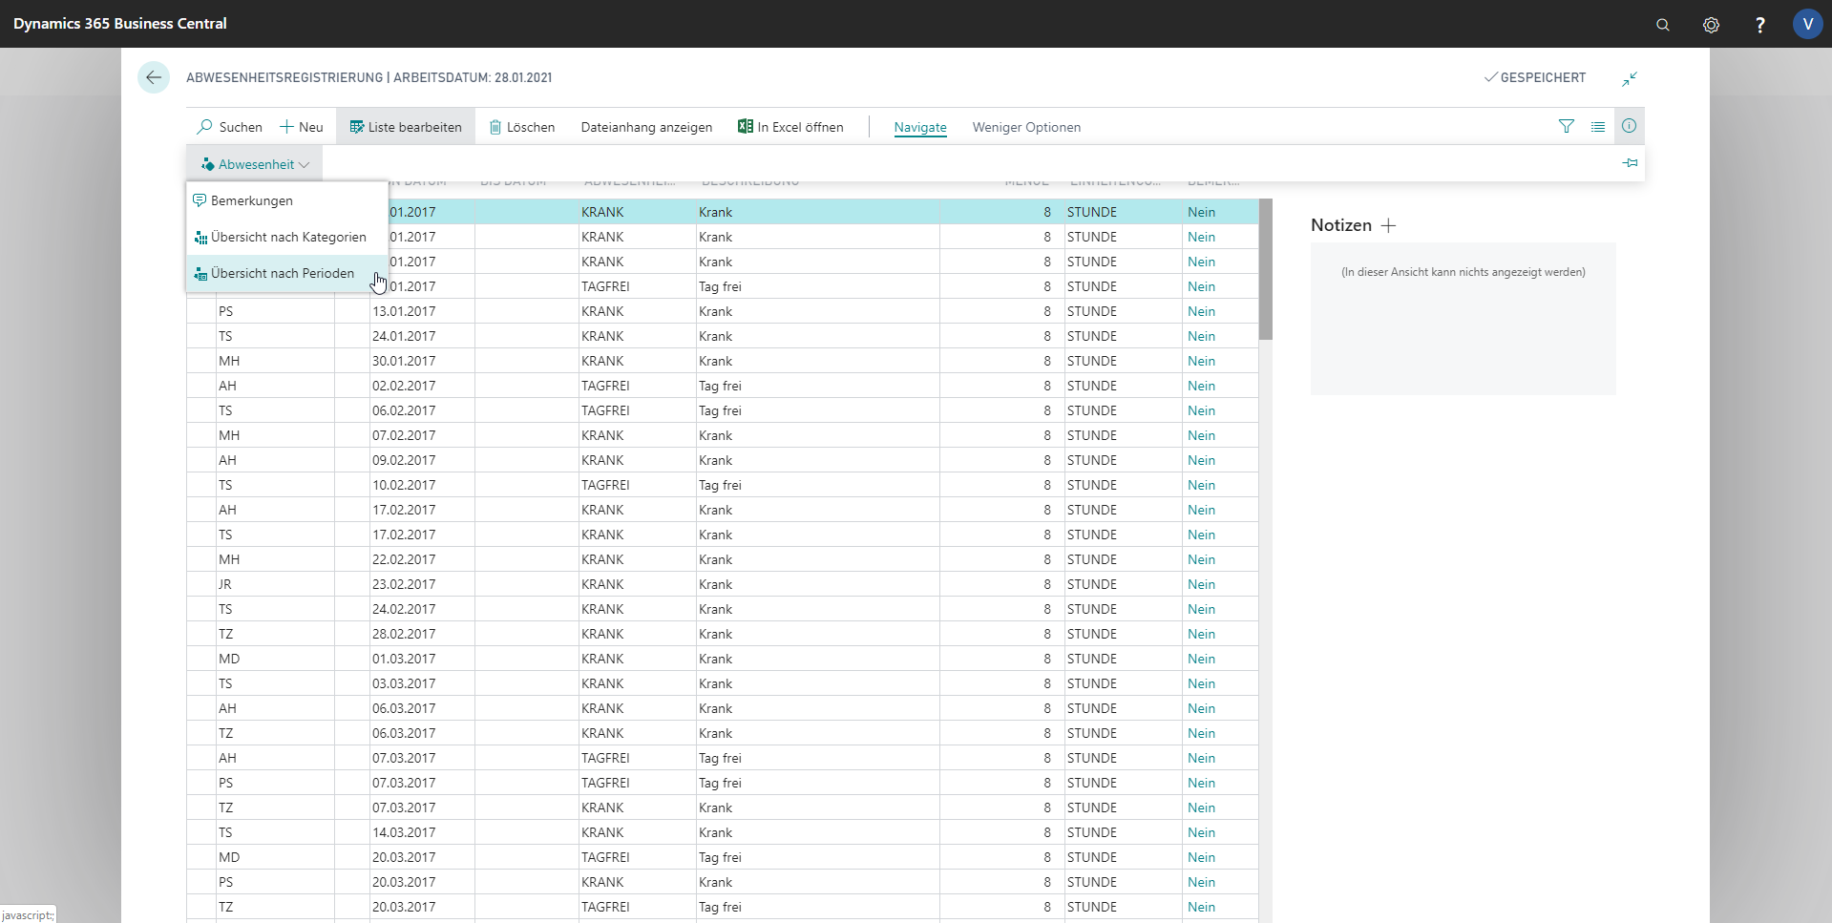Click KRANK code in highlighted first row

[637, 212]
